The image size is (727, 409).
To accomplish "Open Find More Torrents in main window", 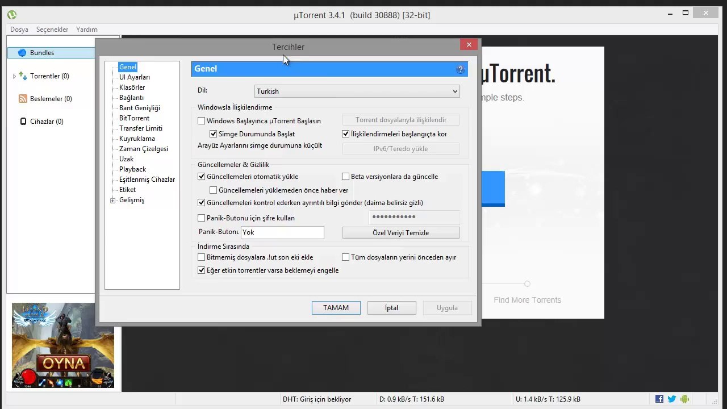I will (x=528, y=300).
